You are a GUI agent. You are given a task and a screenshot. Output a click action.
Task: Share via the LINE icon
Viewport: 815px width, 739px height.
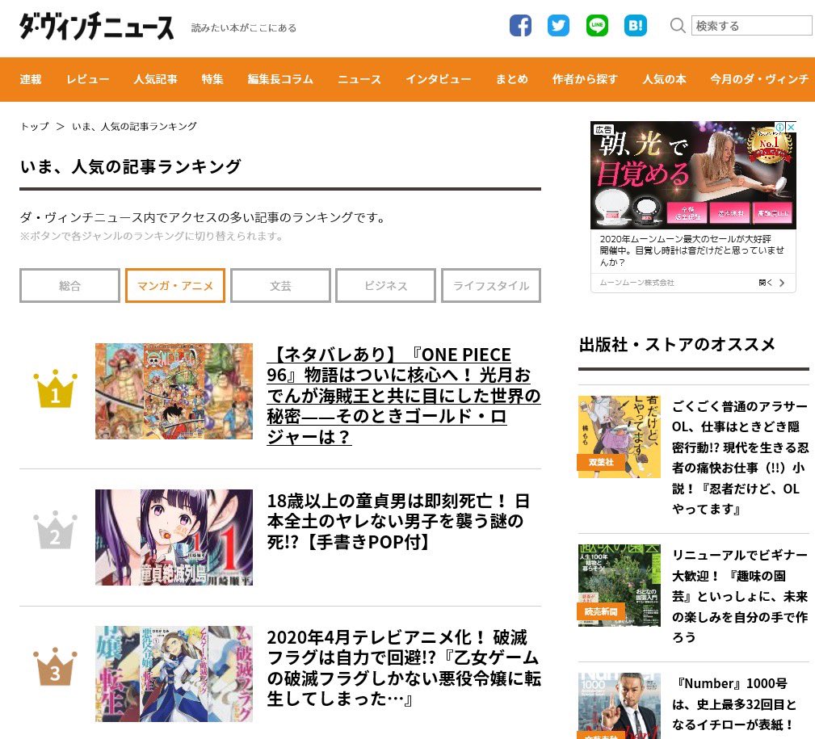[597, 26]
